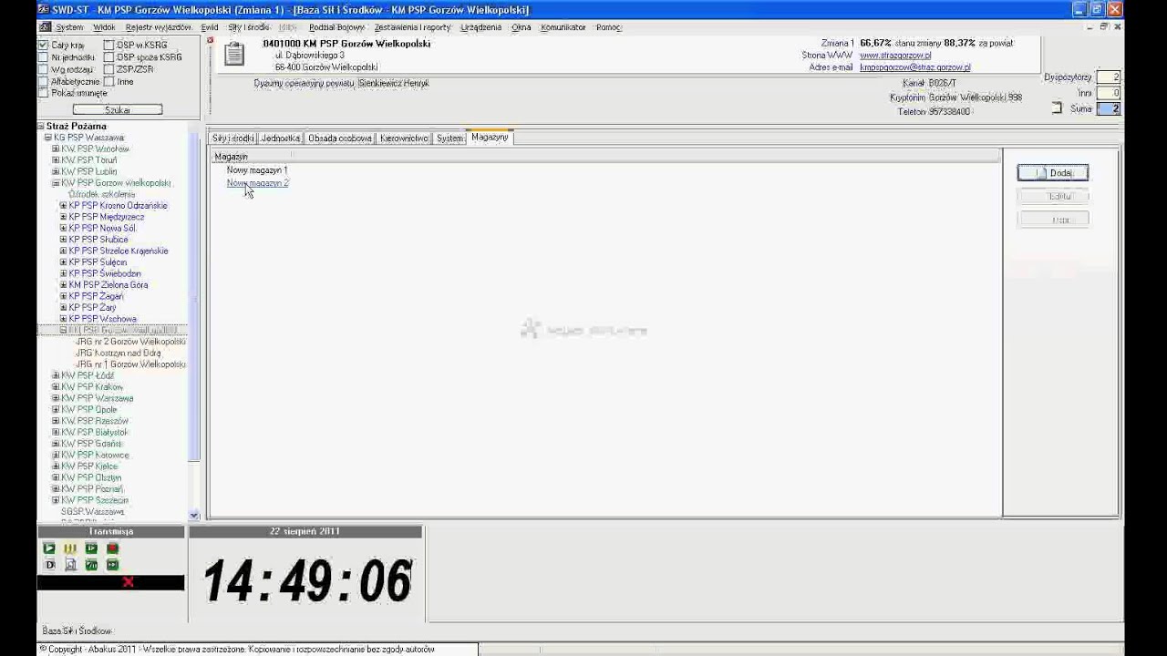
Task: Click the D icon in Transmisja panel
Action: coord(49,565)
